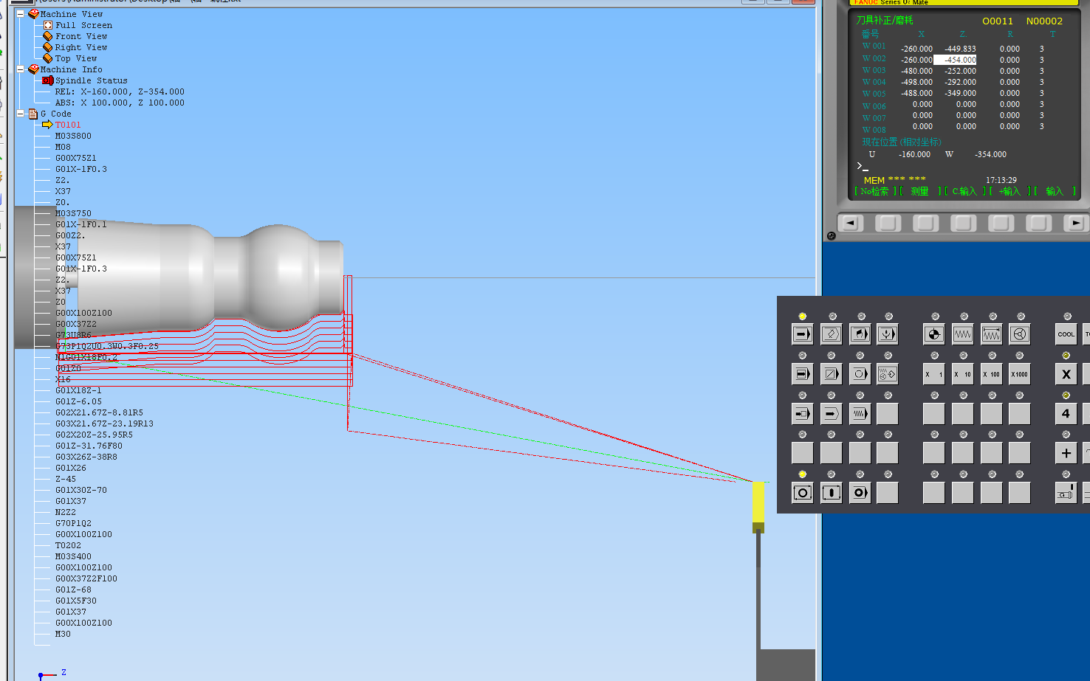Set increment to X1000
Image resolution: width=1090 pixels, height=681 pixels.
(1020, 374)
